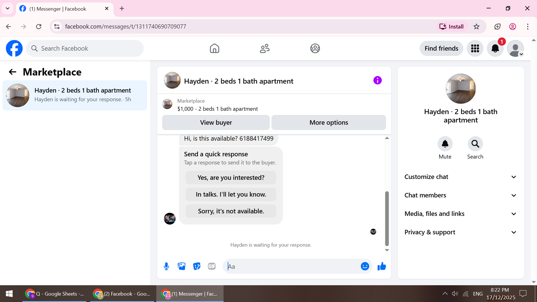Click the back arrow beside Marketplace

(13, 72)
